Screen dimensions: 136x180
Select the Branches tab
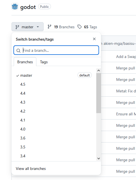25,62
